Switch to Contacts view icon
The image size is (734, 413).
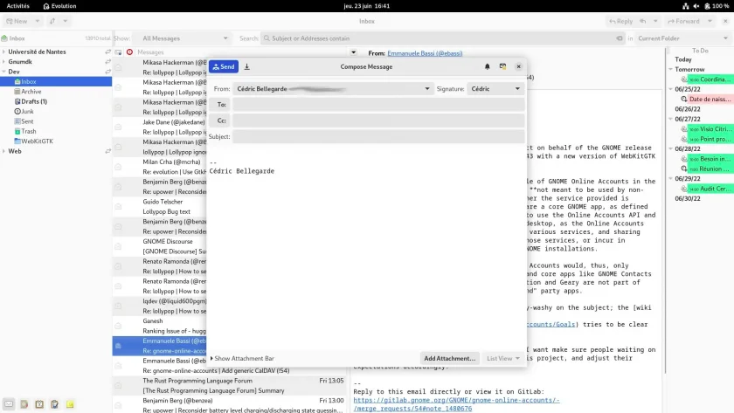[x=24, y=404]
